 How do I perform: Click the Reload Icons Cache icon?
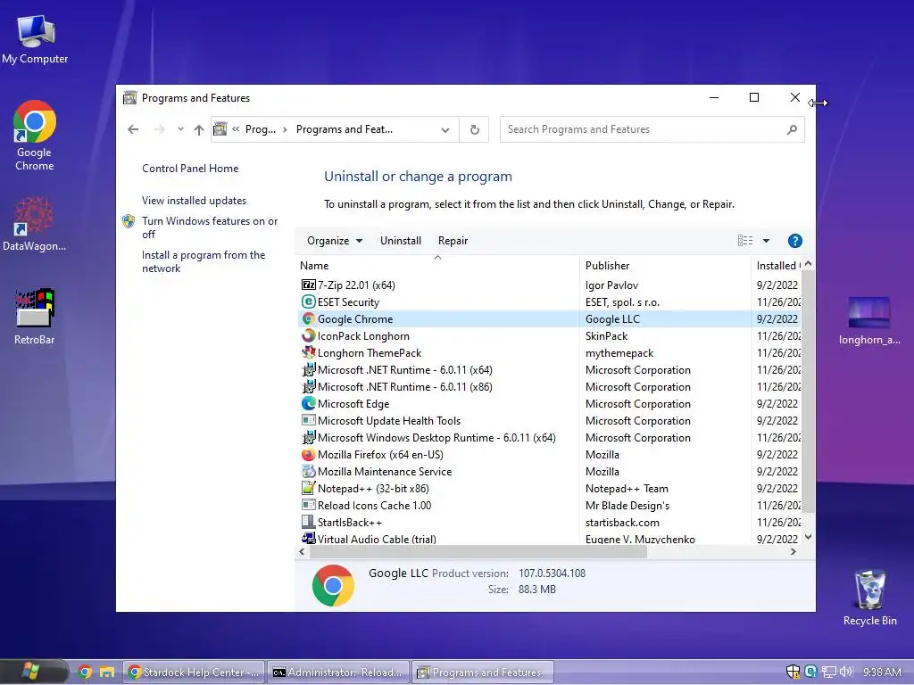coord(308,505)
